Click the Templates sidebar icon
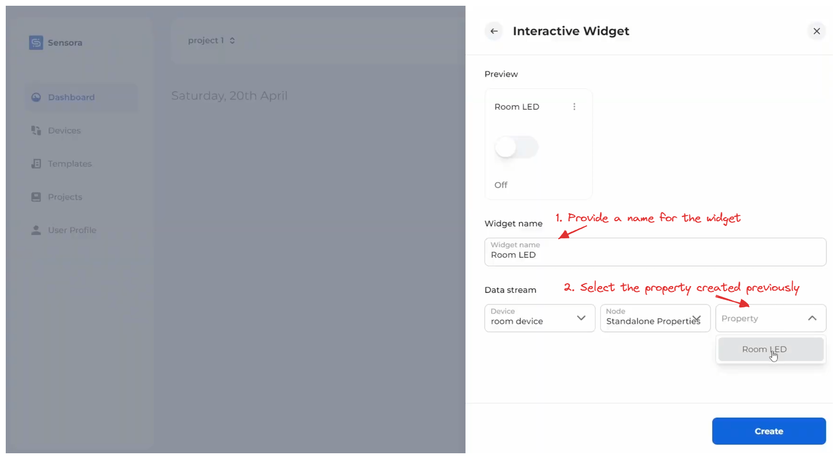838x459 pixels. point(36,164)
